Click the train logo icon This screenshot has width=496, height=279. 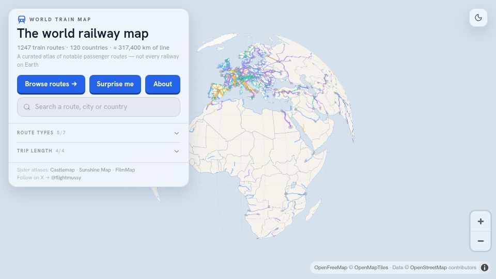click(22, 20)
